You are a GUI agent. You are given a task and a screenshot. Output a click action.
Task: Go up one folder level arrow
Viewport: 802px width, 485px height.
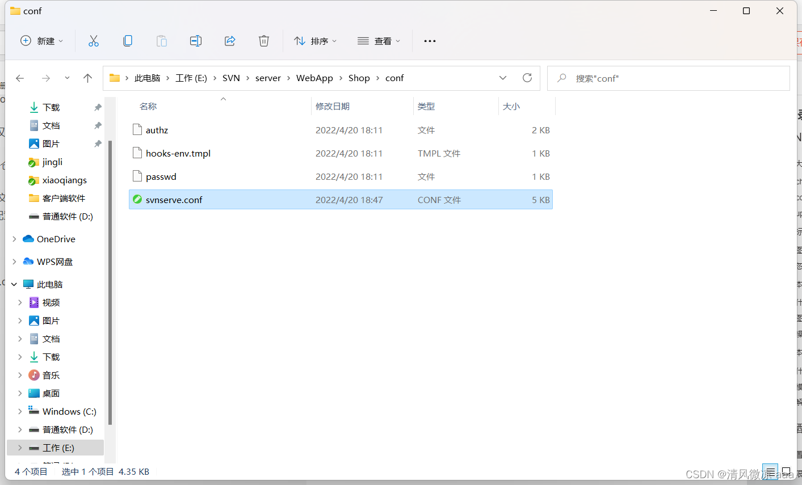coord(87,78)
